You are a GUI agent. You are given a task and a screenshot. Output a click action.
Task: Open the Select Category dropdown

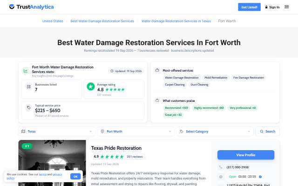click(x=215, y=131)
